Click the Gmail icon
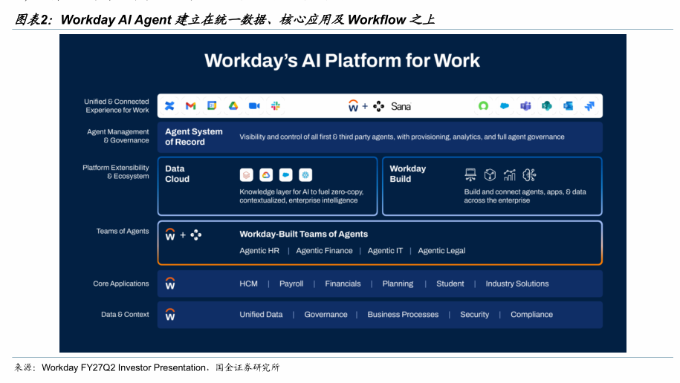 pyautogui.click(x=191, y=105)
